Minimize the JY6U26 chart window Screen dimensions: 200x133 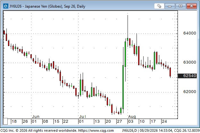[x=170, y=6]
